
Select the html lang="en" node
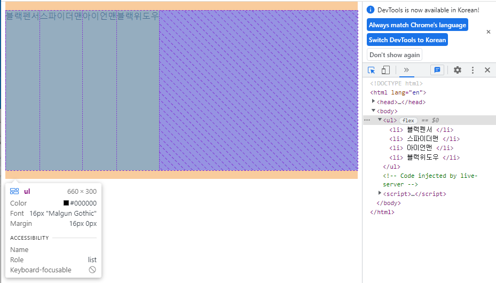[x=398, y=93]
